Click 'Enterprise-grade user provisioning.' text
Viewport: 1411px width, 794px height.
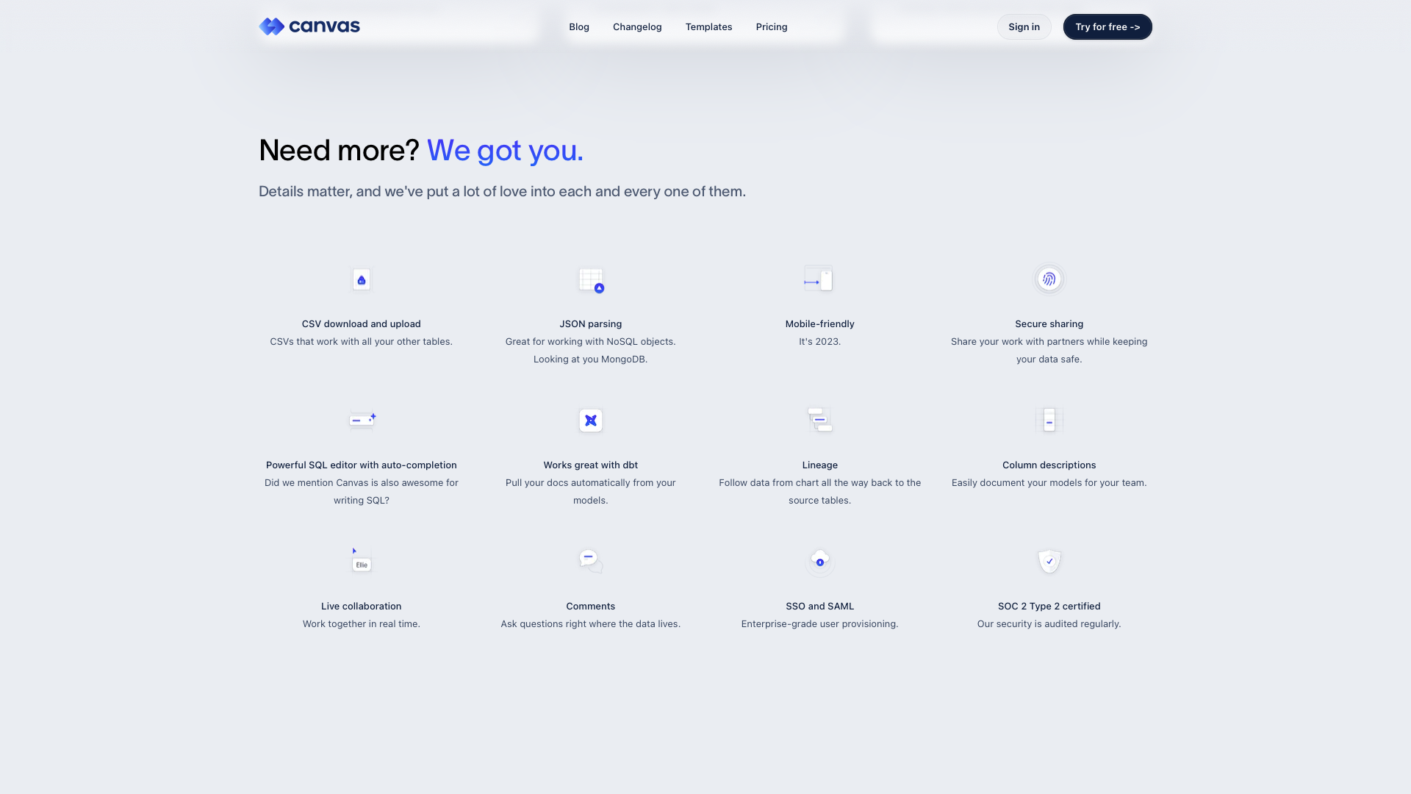click(x=820, y=623)
